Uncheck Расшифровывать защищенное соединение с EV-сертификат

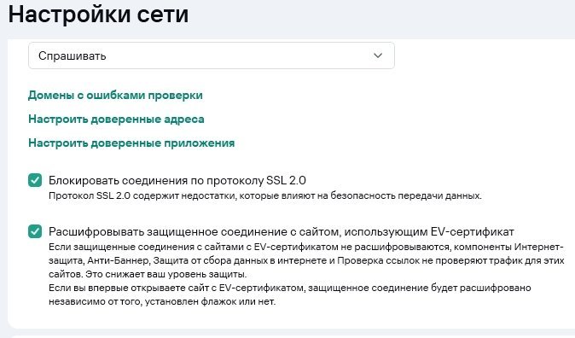point(35,231)
